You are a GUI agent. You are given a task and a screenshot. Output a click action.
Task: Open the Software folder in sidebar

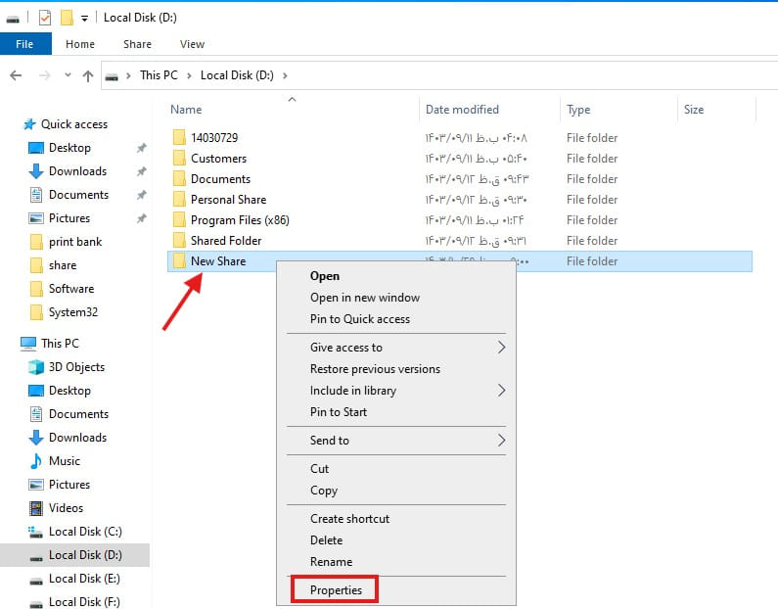[x=71, y=289]
